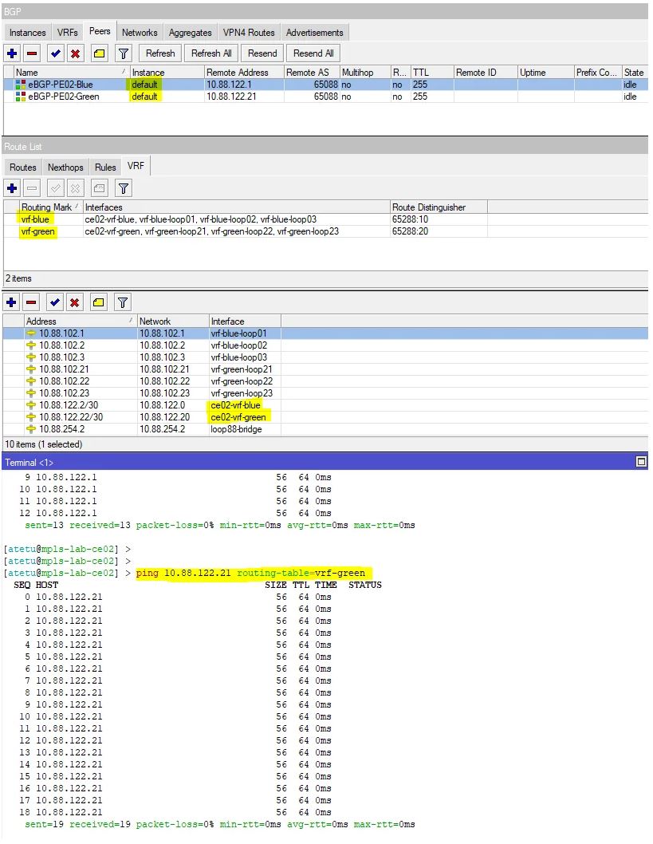Switch to the Aggregates tab
Image resolution: width=653 pixels, height=844 pixels.
[x=191, y=32]
